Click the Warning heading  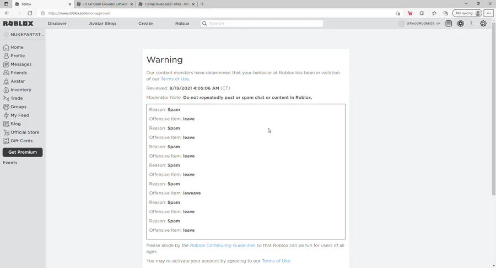pyautogui.click(x=164, y=60)
